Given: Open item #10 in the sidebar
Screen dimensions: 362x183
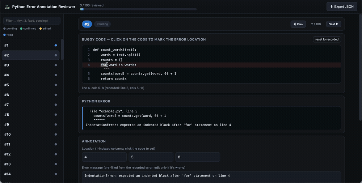Looking at the screenshot, I should click(30, 135).
